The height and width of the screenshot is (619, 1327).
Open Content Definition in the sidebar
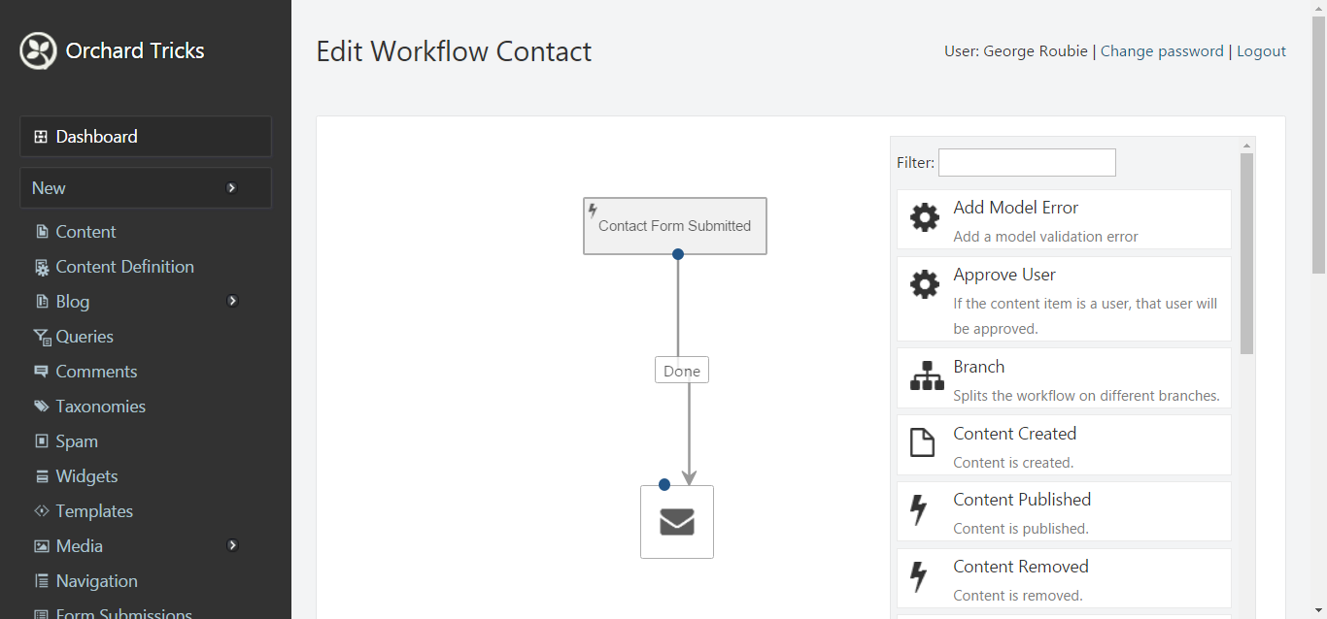125,267
